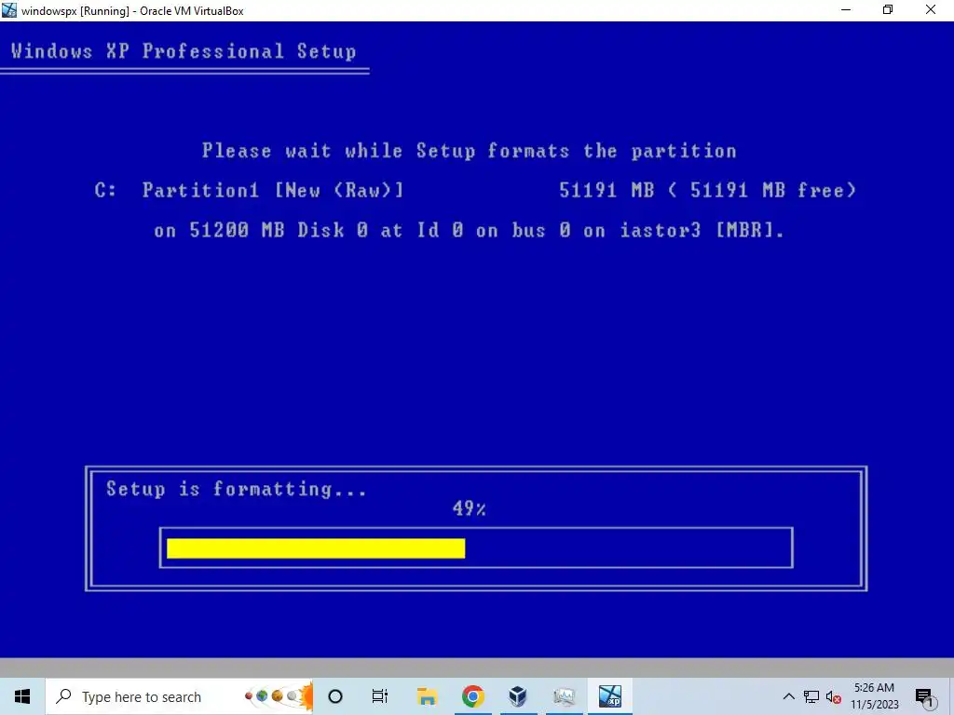Minimize the VirtualBox VM window
The width and height of the screenshot is (954, 715).
tap(846, 9)
